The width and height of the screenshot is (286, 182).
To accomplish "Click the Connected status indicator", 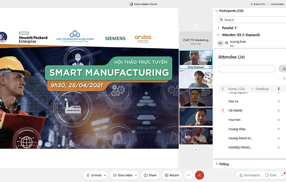I will click(x=277, y=4).
